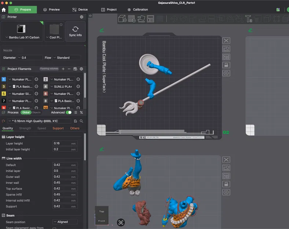Select the Strength settings tab
The width and height of the screenshot is (289, 229).
coord(25,128)
